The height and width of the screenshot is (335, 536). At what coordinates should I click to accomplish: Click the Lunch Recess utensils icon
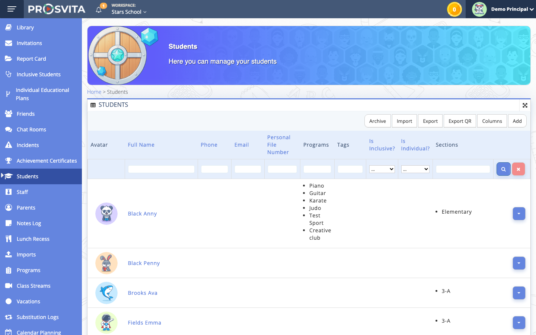(x=9, y=239)
